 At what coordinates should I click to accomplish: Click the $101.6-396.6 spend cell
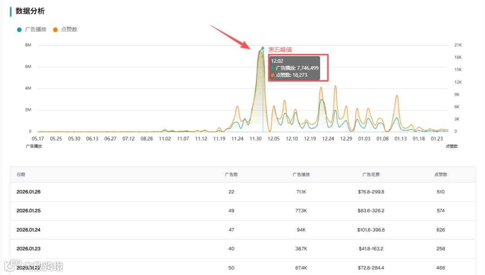click(371, 230)
